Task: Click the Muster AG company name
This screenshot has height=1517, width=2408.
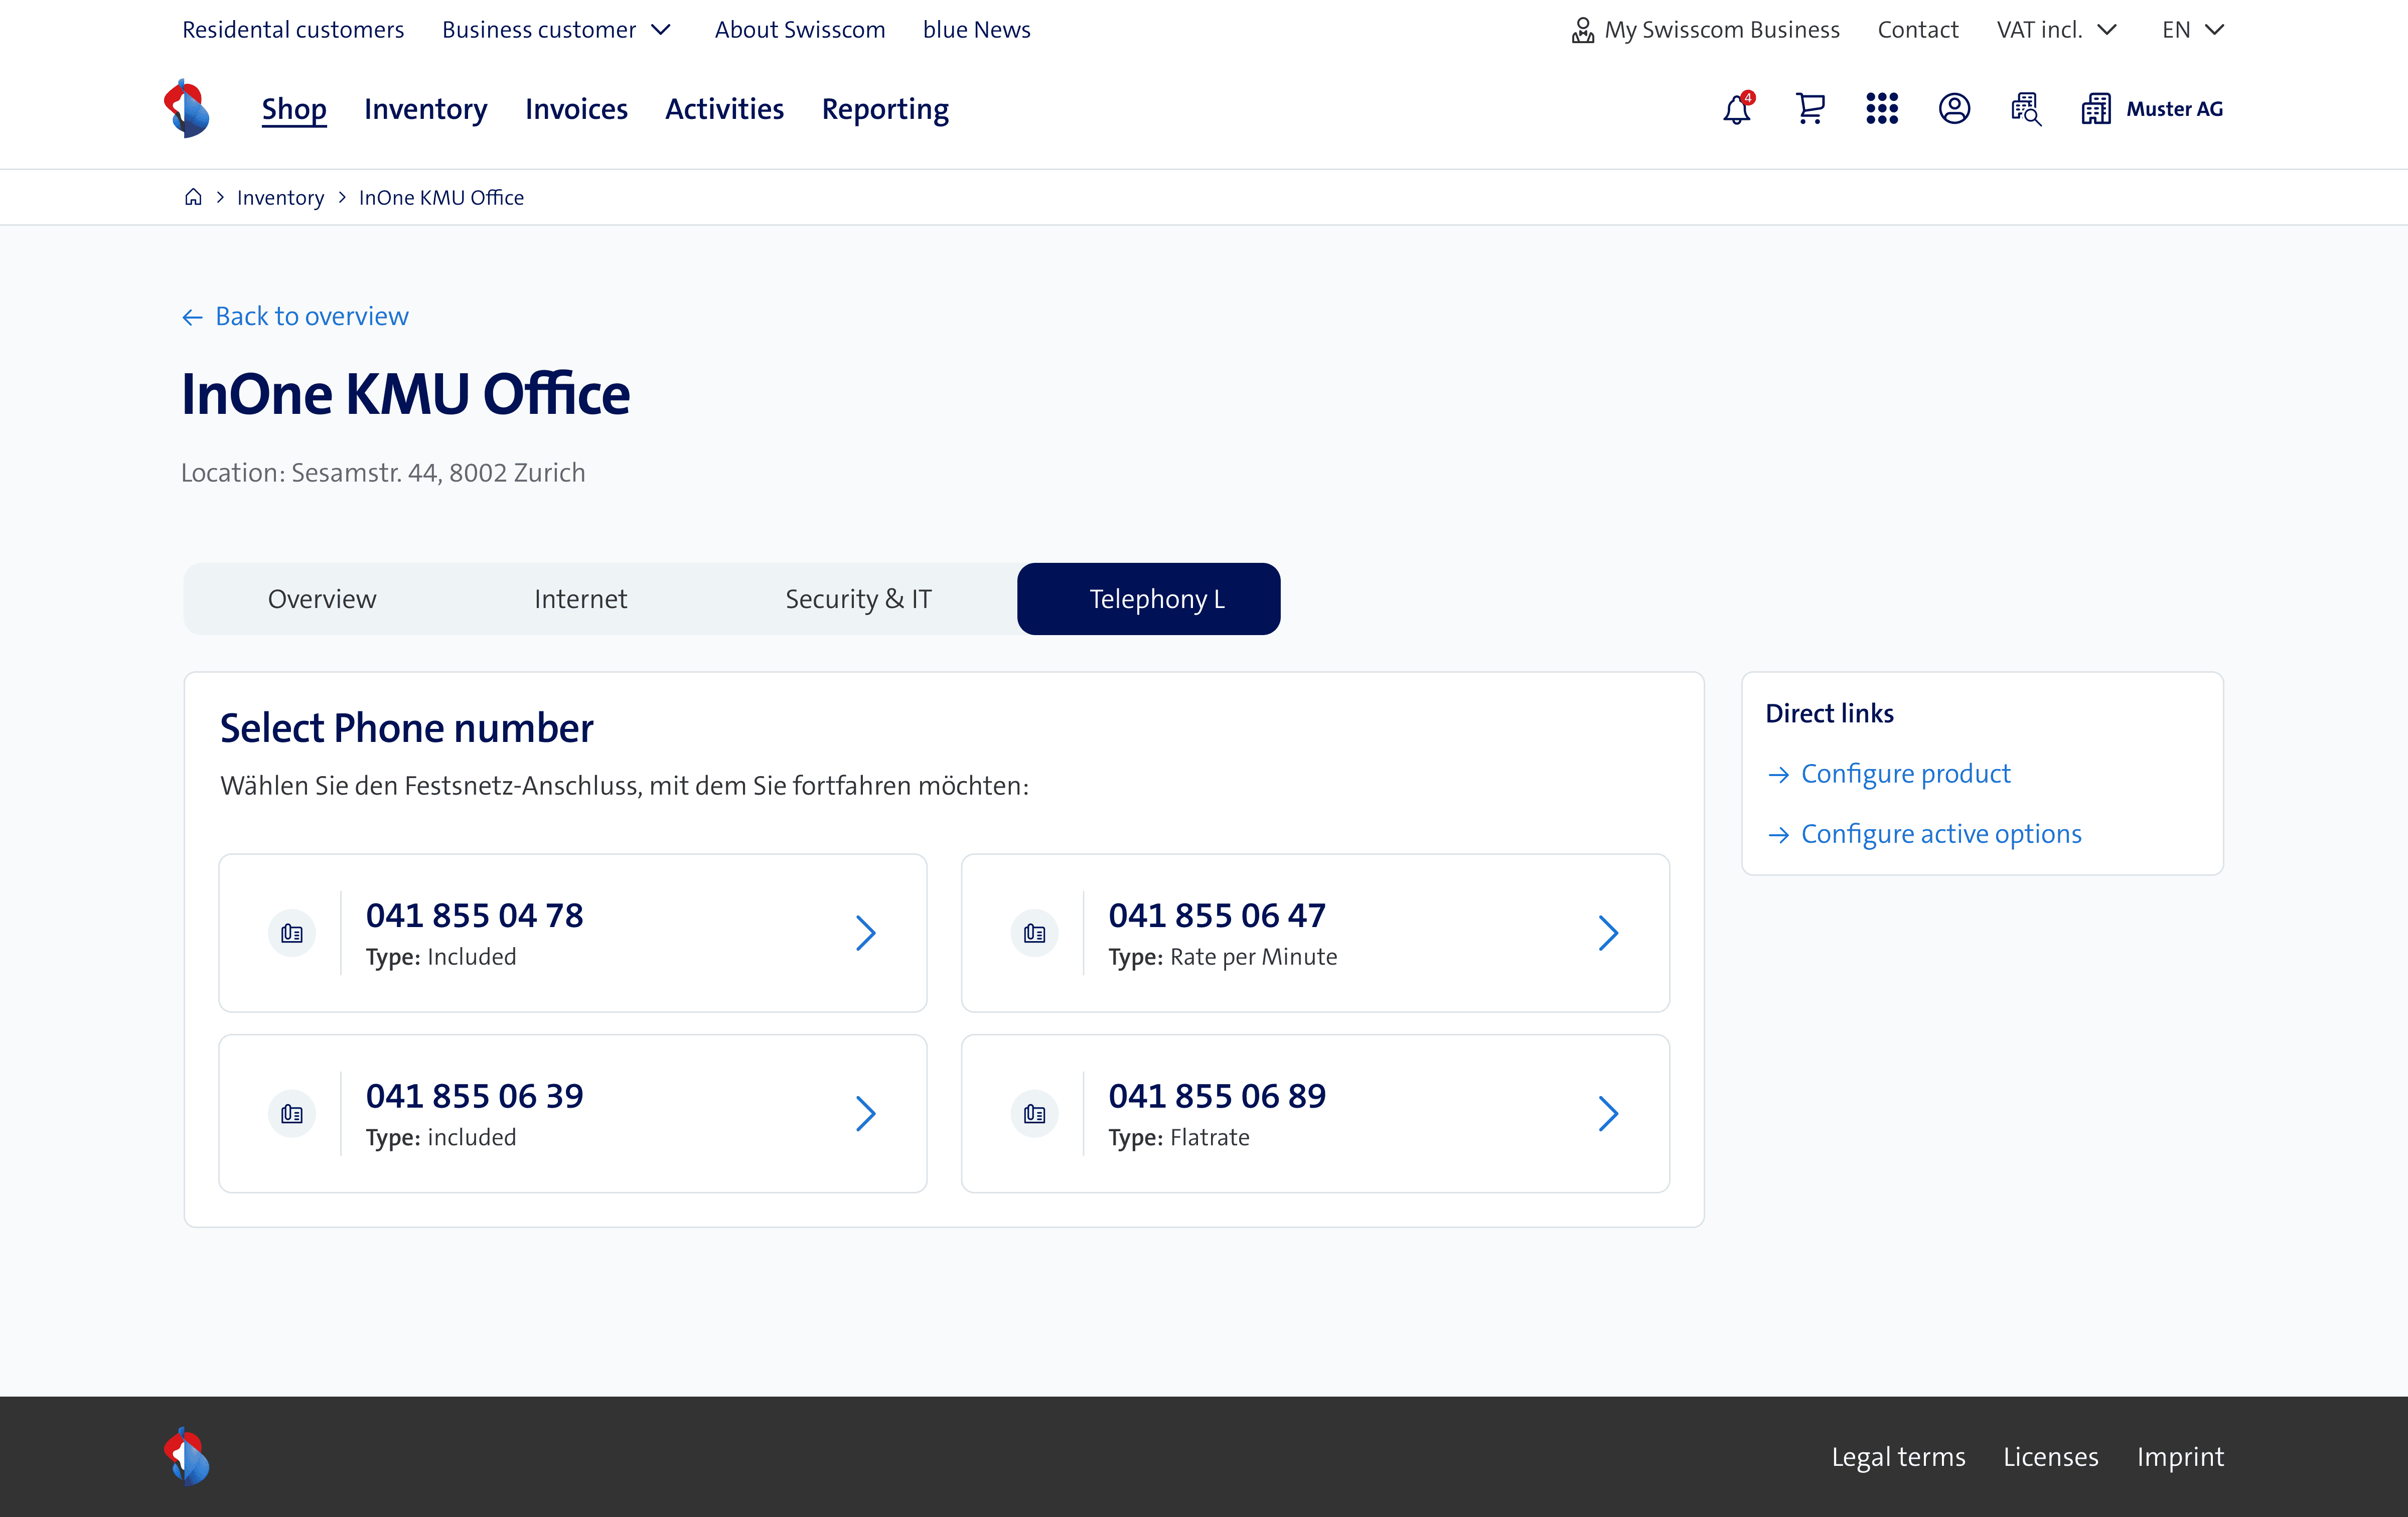Action: tap(2175, 109)
